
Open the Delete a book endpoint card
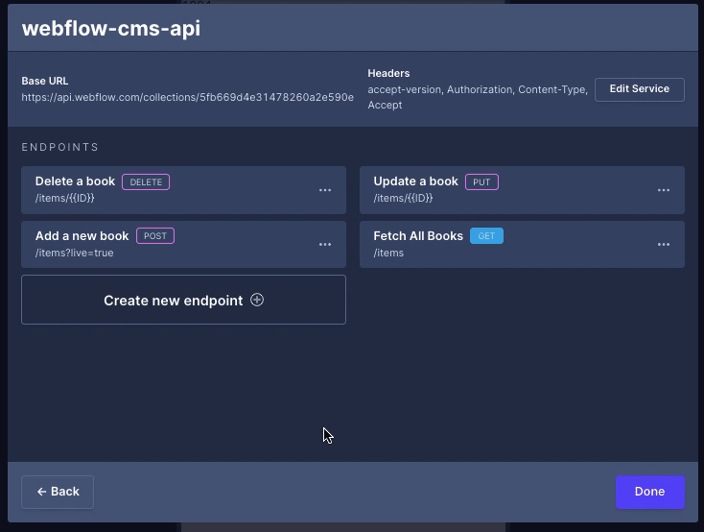[183, 190]
